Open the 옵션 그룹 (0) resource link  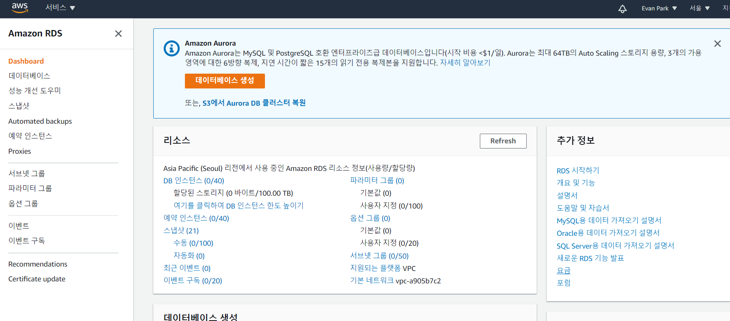tap(370, 218)
